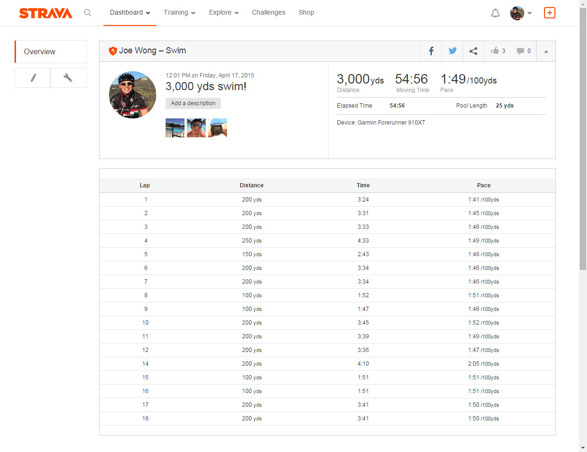Select lap 14 row number
Image resolution: width=587 pixels, height=452 pixels.
(145, 364)
